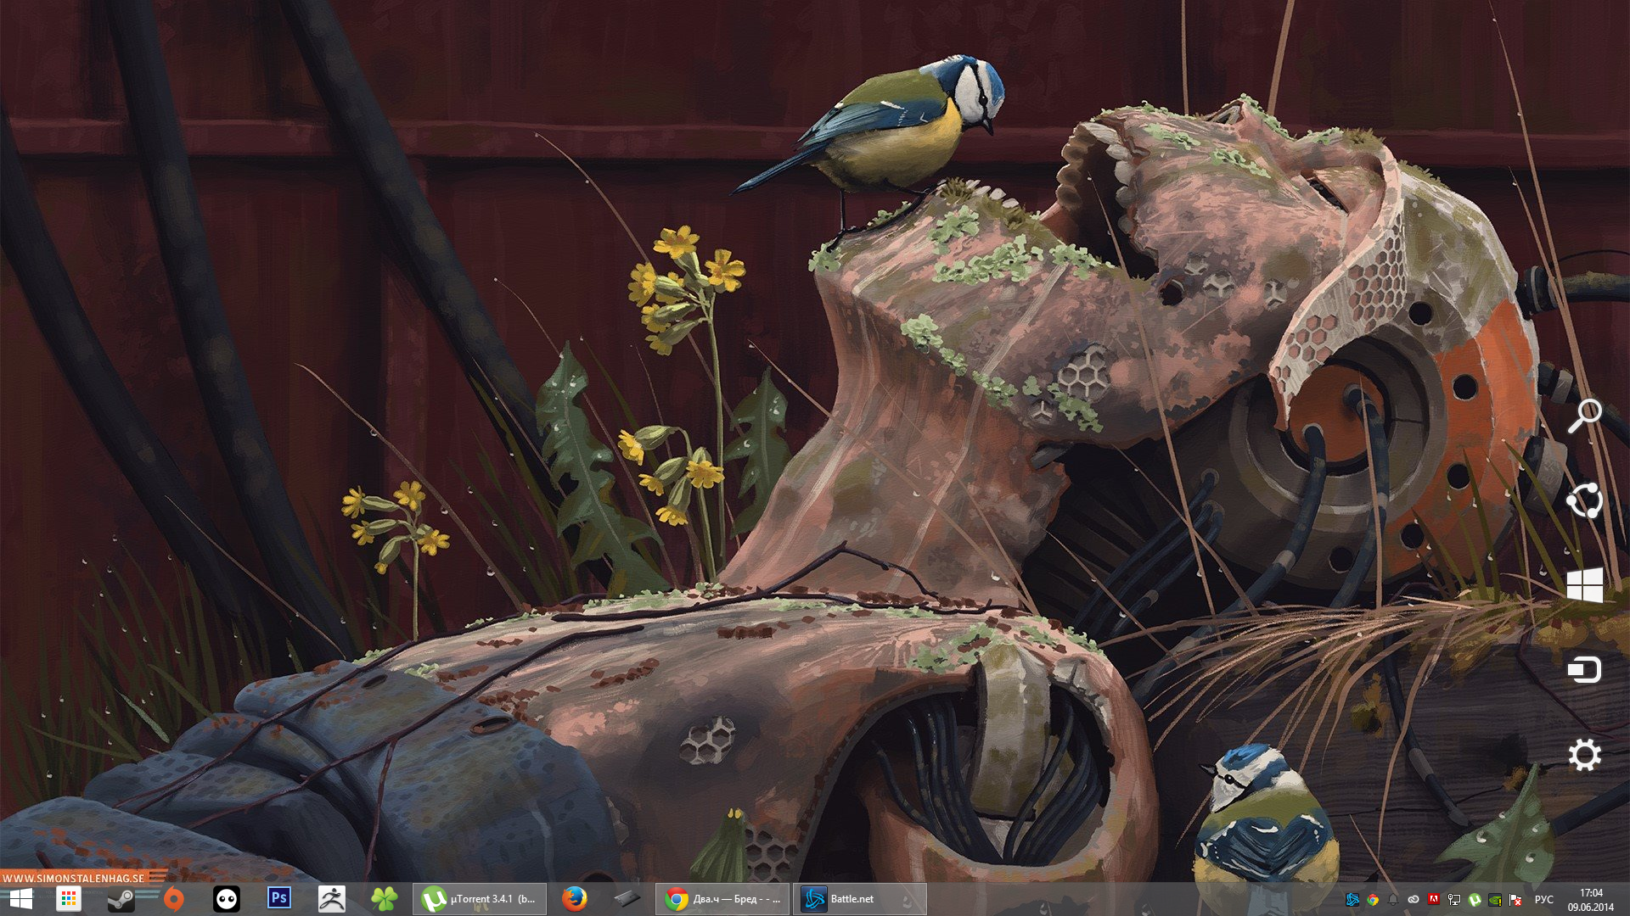Click the Start charm Windows logo

pos(1584,585)
